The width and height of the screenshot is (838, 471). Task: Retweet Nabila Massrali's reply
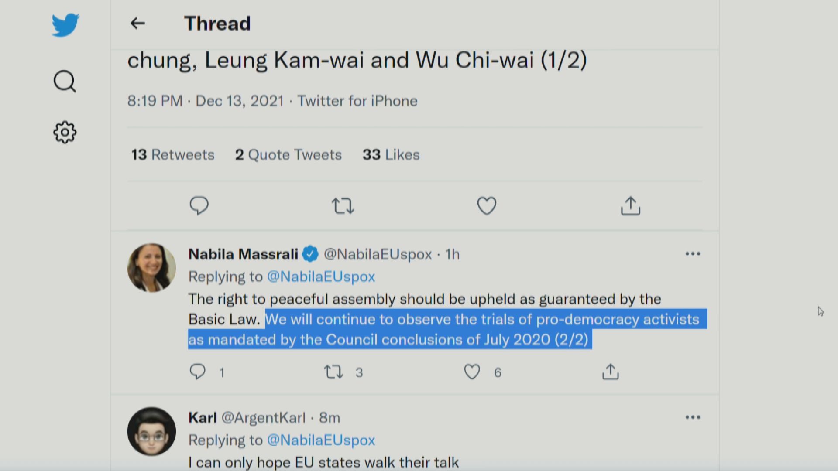[x=333, y=372]
